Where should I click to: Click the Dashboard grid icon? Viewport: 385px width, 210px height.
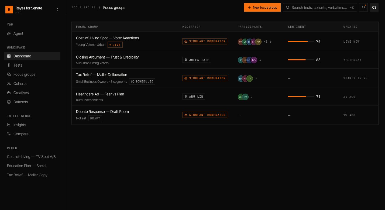tap(9, 56)
